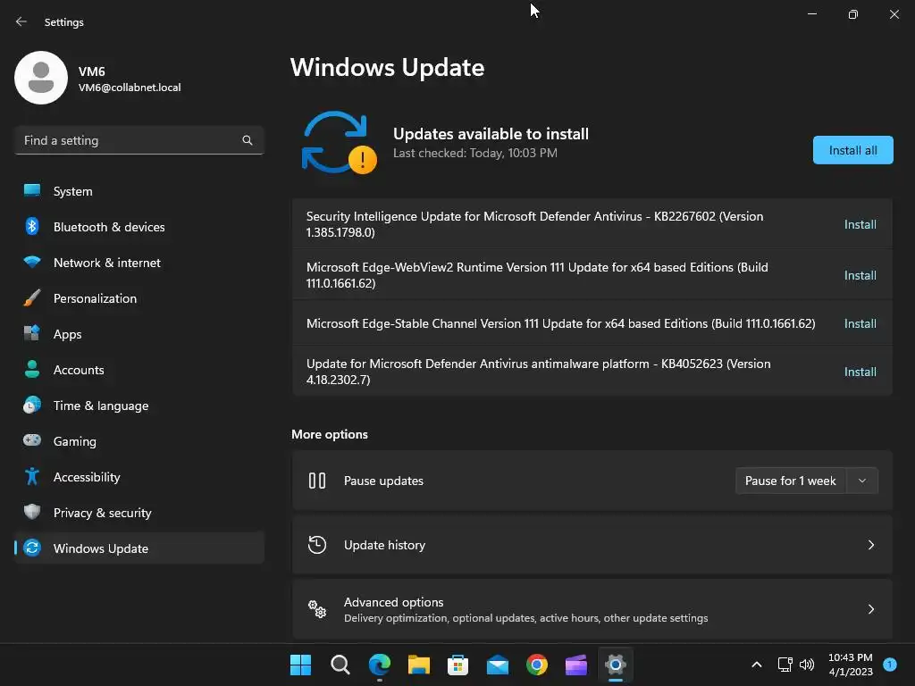Image resolution: width=915 pixels, height=686 pixels.
Task: Click the Update history clock icon
Action: point(317,545)
